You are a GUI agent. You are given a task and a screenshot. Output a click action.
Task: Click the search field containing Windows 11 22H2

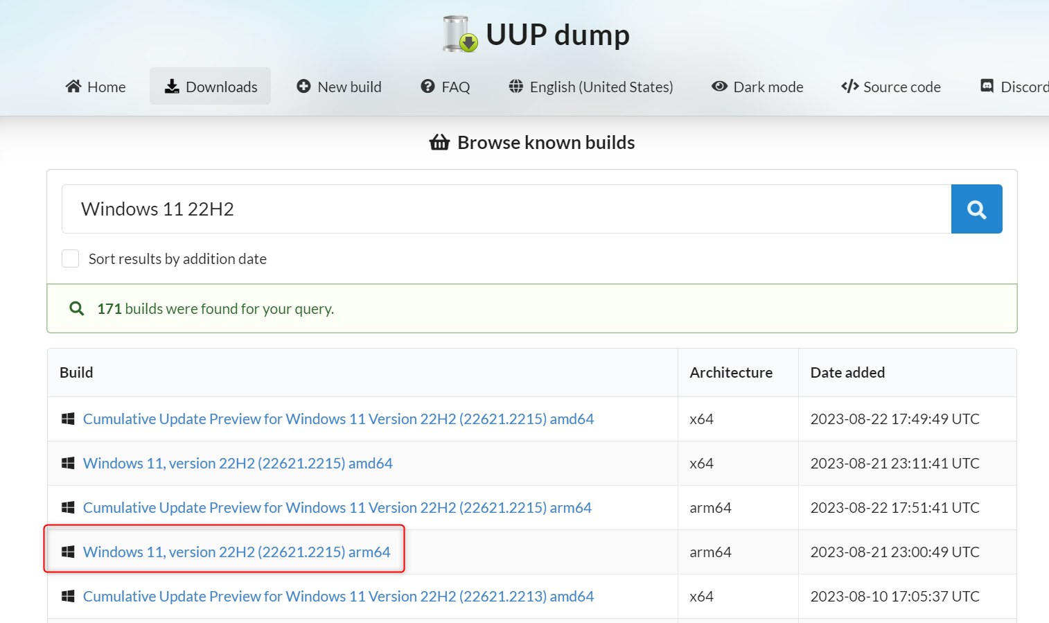506,209
